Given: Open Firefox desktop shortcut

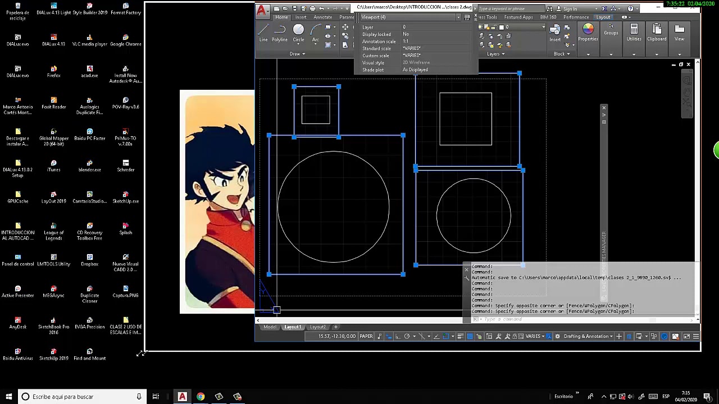Looking at the screenshot, I should coord(54,71).
